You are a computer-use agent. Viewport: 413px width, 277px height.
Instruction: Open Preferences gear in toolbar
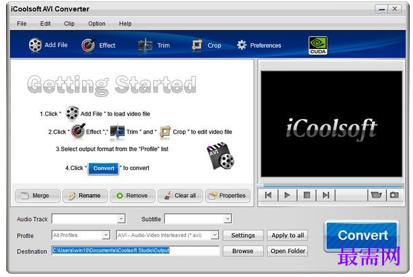(259, 45)
